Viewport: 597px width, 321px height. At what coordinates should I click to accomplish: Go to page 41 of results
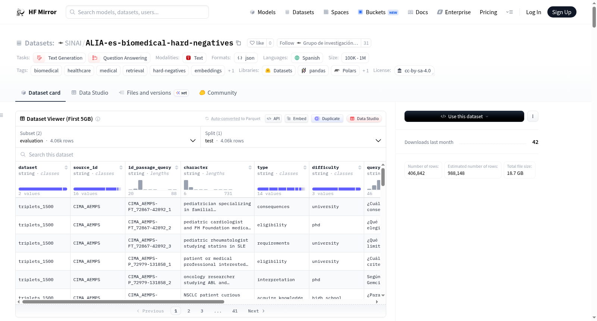click(235, 311)
